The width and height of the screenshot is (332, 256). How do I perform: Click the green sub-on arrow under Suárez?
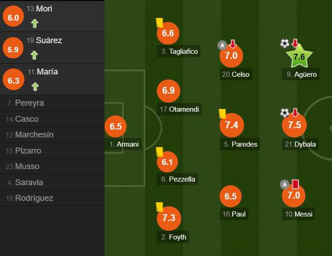coord(34,55)
